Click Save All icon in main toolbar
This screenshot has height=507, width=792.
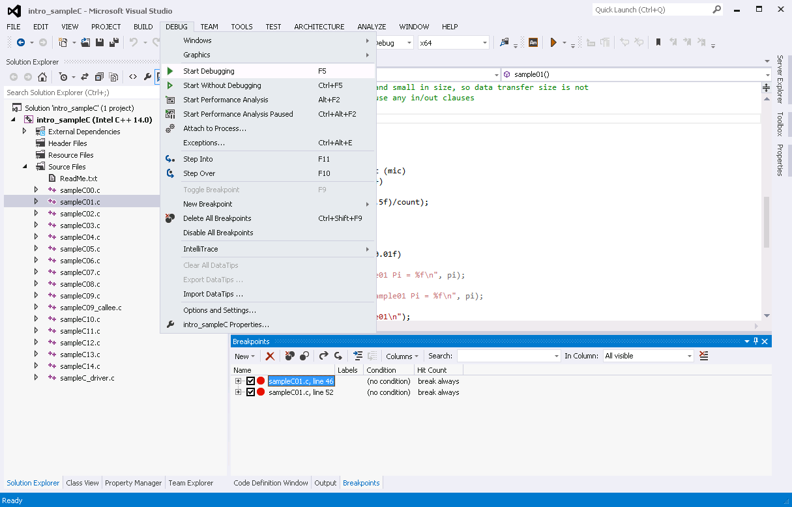(x=114, y=42)
